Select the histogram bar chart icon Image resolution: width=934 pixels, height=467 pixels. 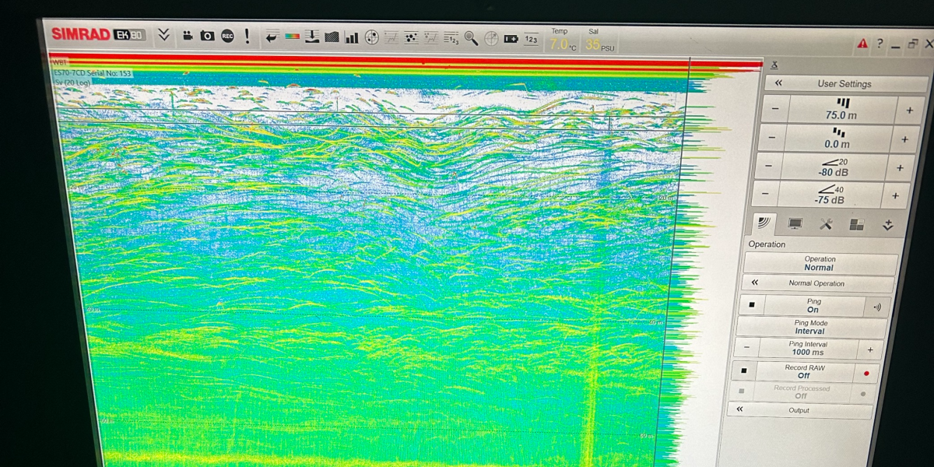352,37
